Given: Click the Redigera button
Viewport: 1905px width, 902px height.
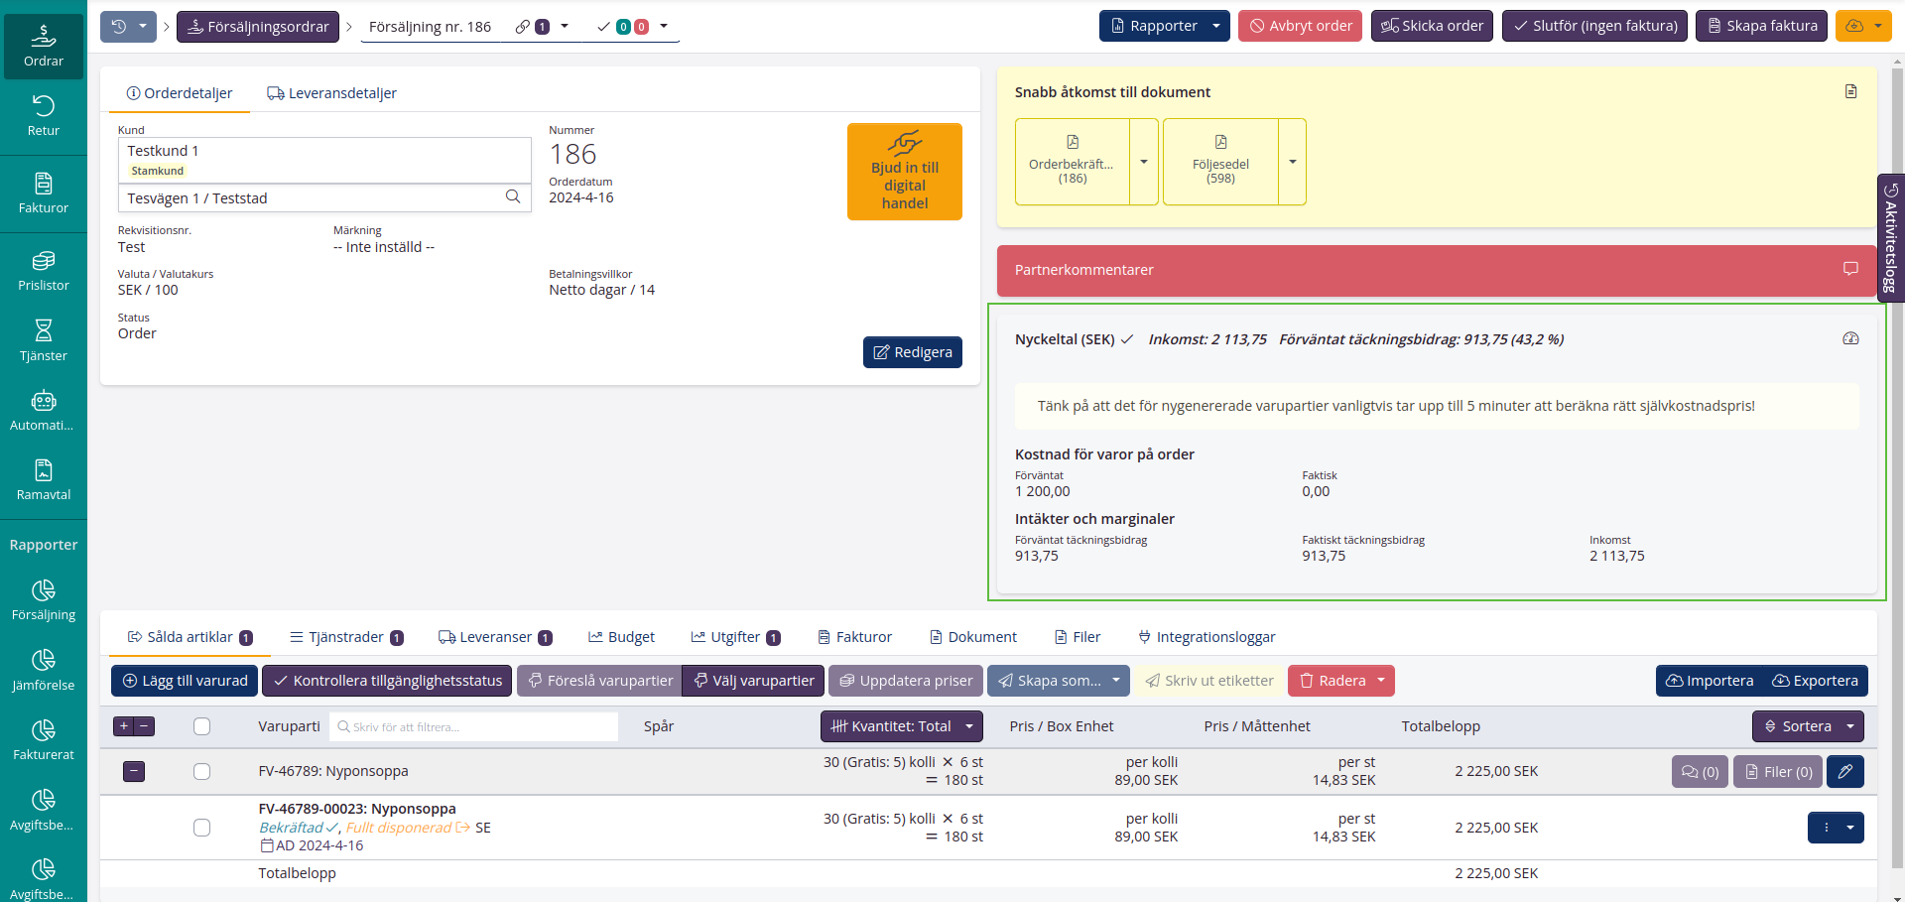Looking at the screenshot, I should click(912, 352).
